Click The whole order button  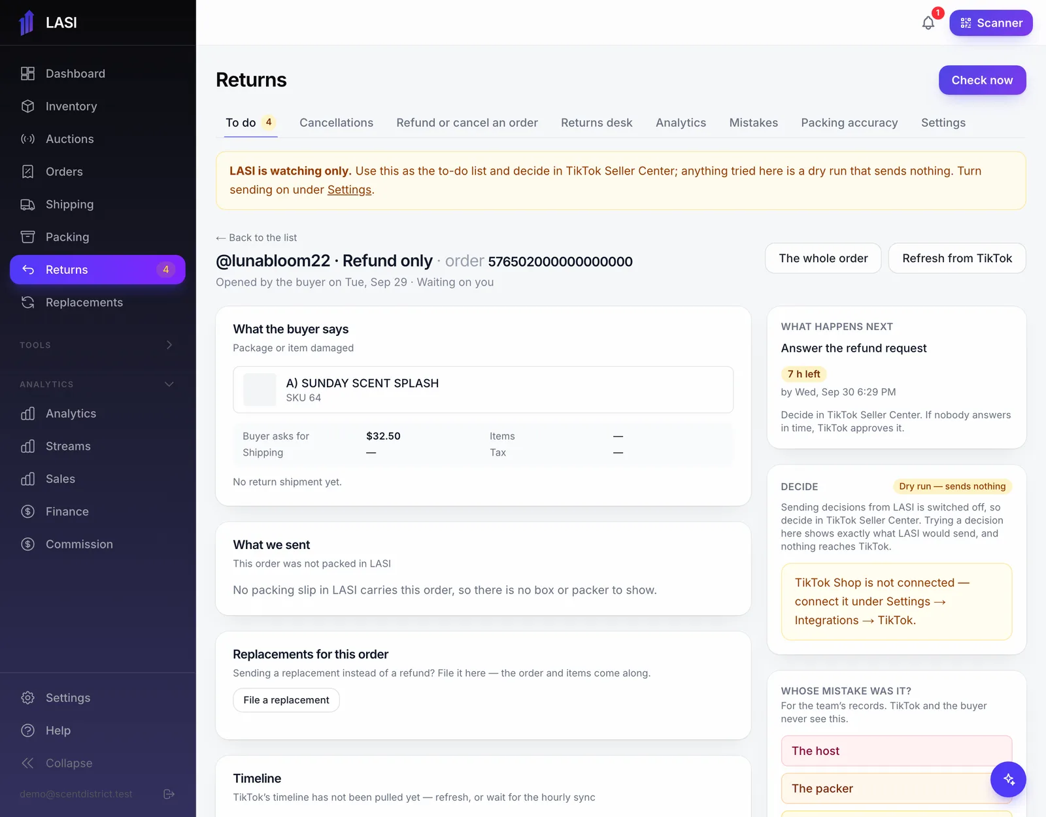click(823, 258)
